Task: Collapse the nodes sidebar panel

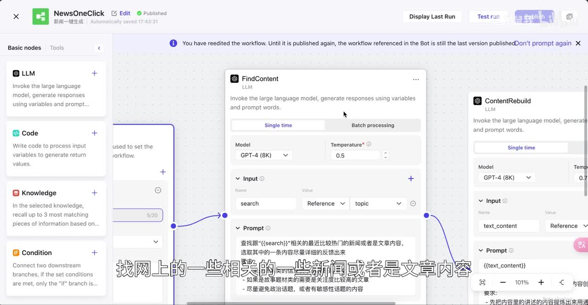Action: coord(99,48)
